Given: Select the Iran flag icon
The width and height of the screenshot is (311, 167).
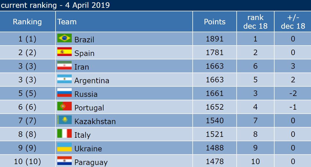Looking at the screenshot, I should coord(65,66).
